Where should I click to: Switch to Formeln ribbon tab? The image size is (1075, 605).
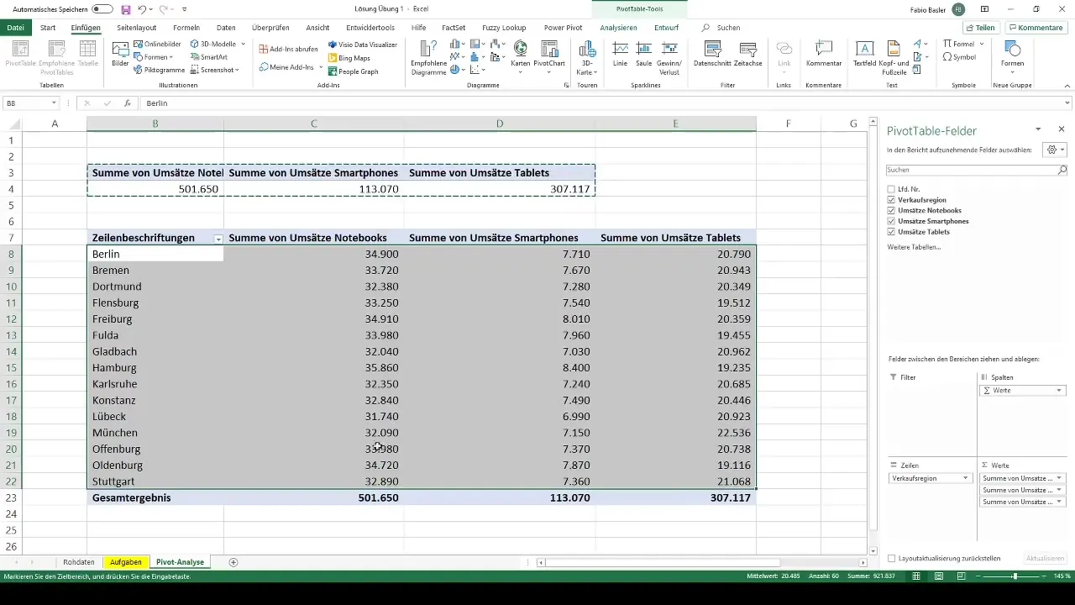click(186, 28)
